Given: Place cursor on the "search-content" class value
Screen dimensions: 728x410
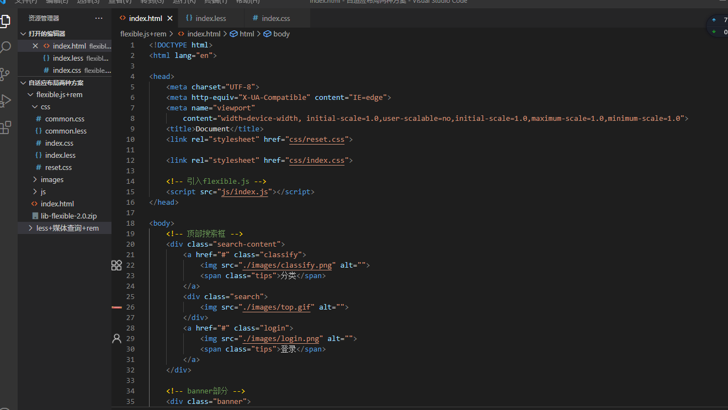Looking at the screenshot, I should 246,244.
